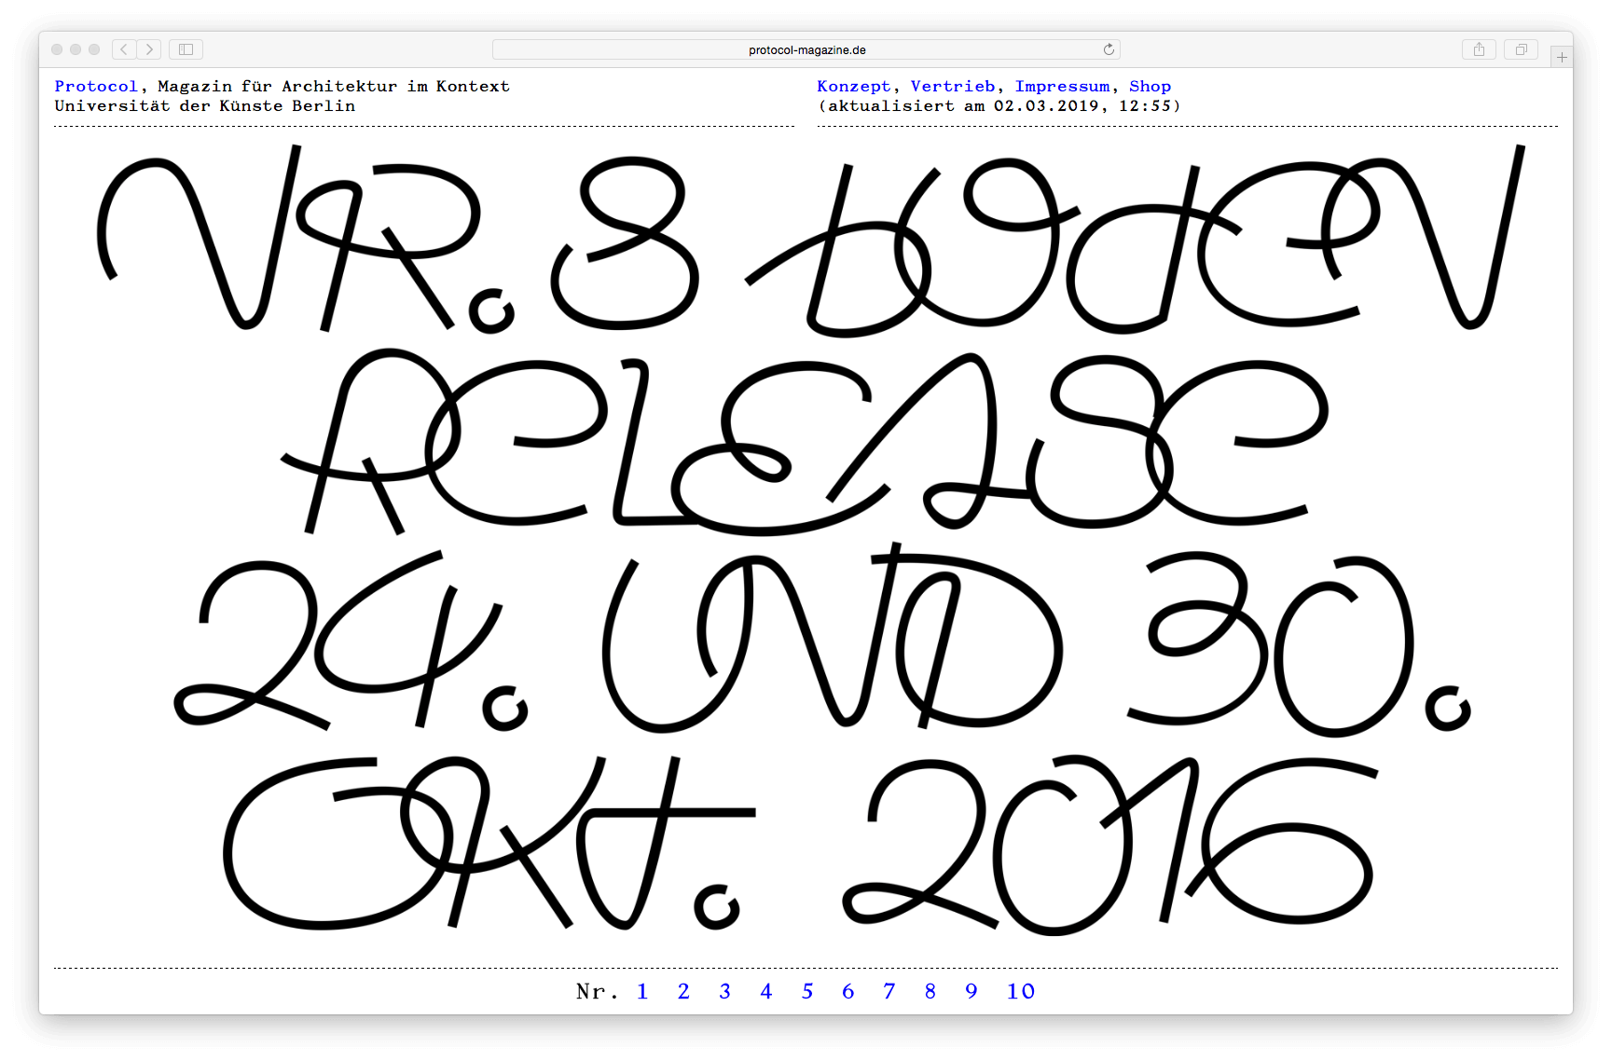Visit the Impressum link
This screenshot has width=1612, height=1061.
pyautogui.click(x=1062, y=86)
